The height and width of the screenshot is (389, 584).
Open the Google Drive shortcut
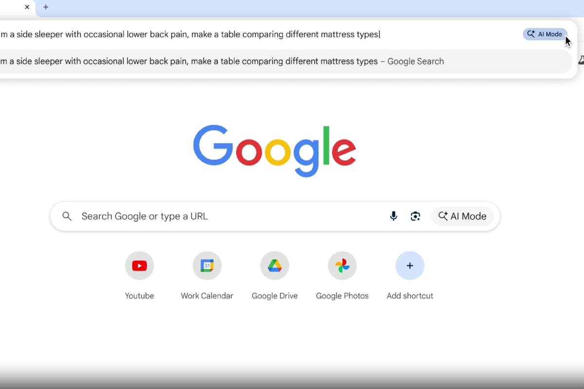274,265
